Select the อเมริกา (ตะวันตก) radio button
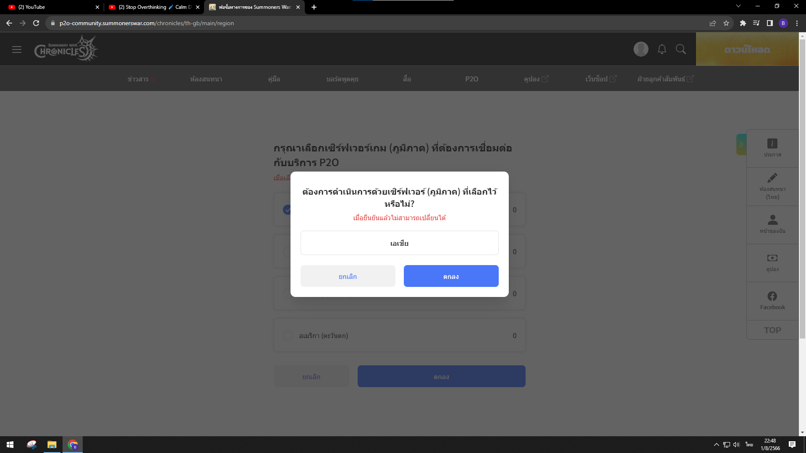806x453 pixels. (x=288, y=336)
